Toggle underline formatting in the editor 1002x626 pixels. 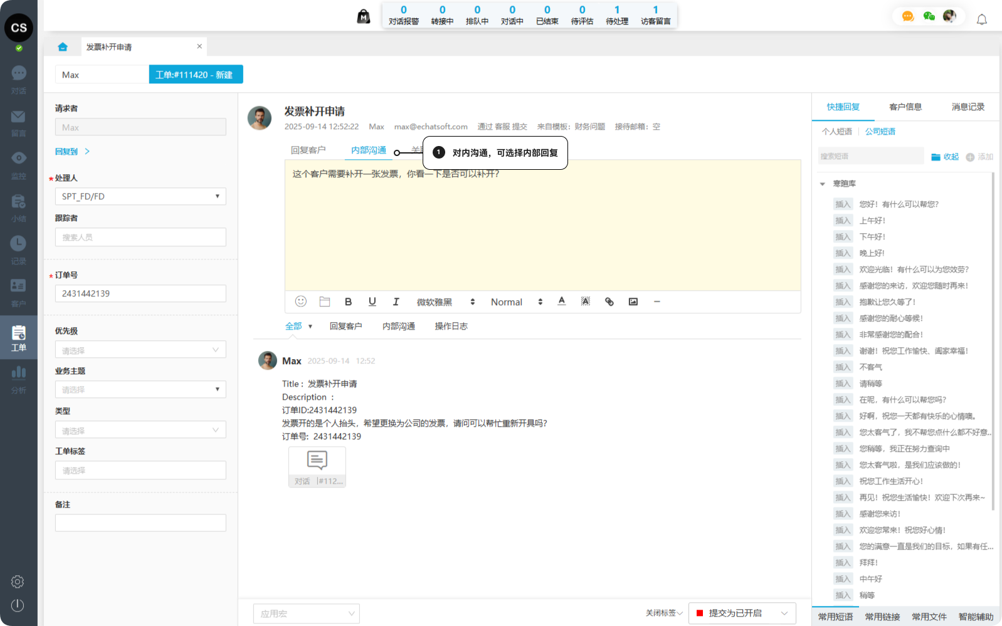click(372, 301)
